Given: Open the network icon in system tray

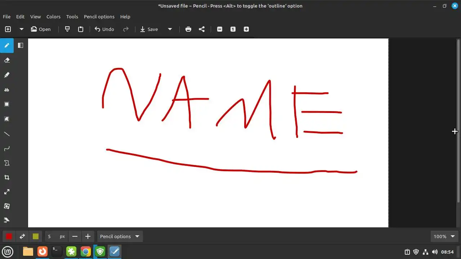Looking at the screenshot, I should 425,252.
